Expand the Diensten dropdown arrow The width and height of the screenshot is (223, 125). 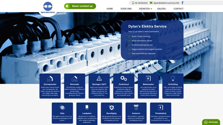coord(151,9)
